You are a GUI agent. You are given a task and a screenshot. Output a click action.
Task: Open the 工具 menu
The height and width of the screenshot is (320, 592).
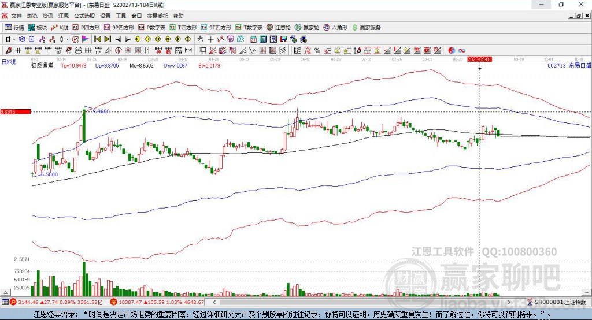121,16
